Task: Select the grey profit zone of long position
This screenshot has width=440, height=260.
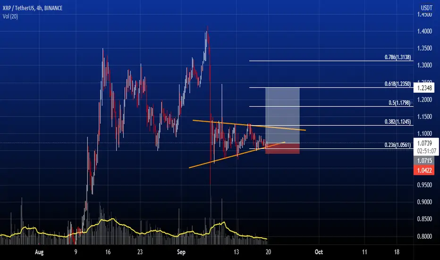Action: pos(282,115)
